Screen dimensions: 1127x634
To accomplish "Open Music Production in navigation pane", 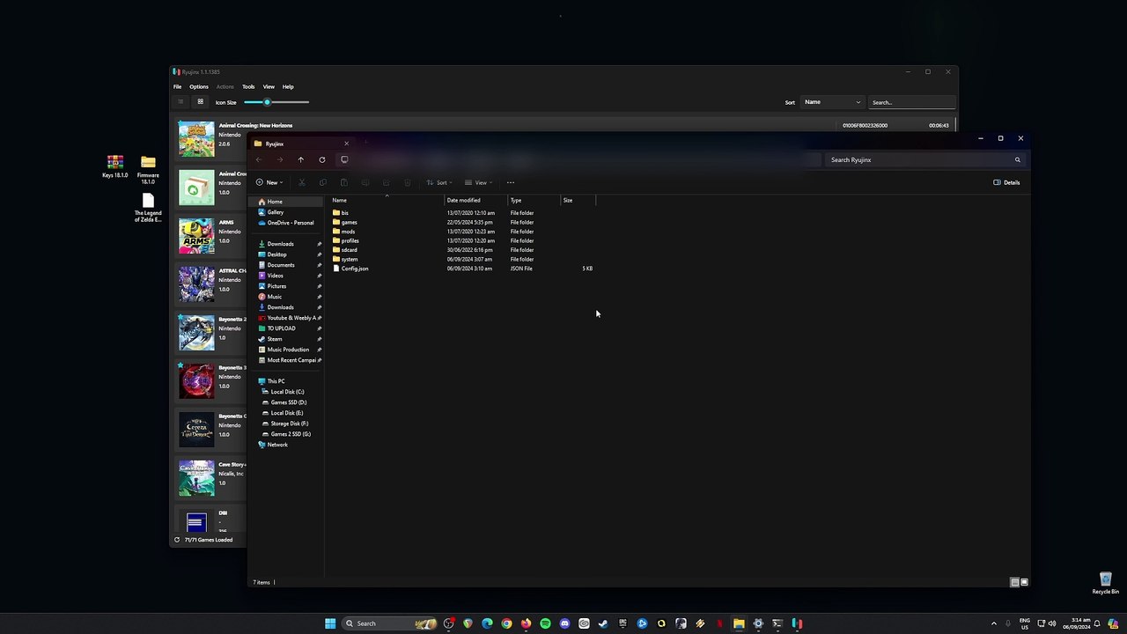I will pos(285,350).
